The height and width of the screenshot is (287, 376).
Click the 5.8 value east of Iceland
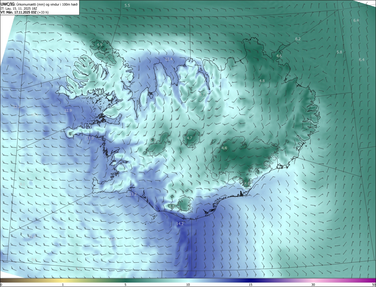click(339, 52)
